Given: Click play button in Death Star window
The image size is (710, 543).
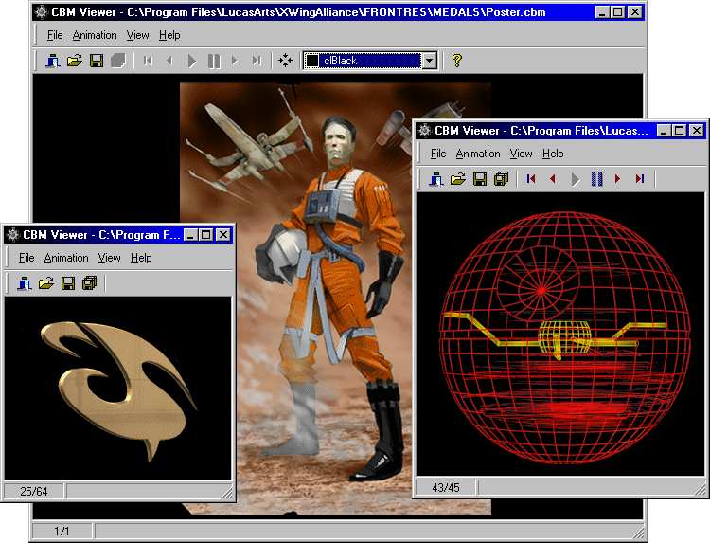Looking at the screenshot, I should [575, 179].
